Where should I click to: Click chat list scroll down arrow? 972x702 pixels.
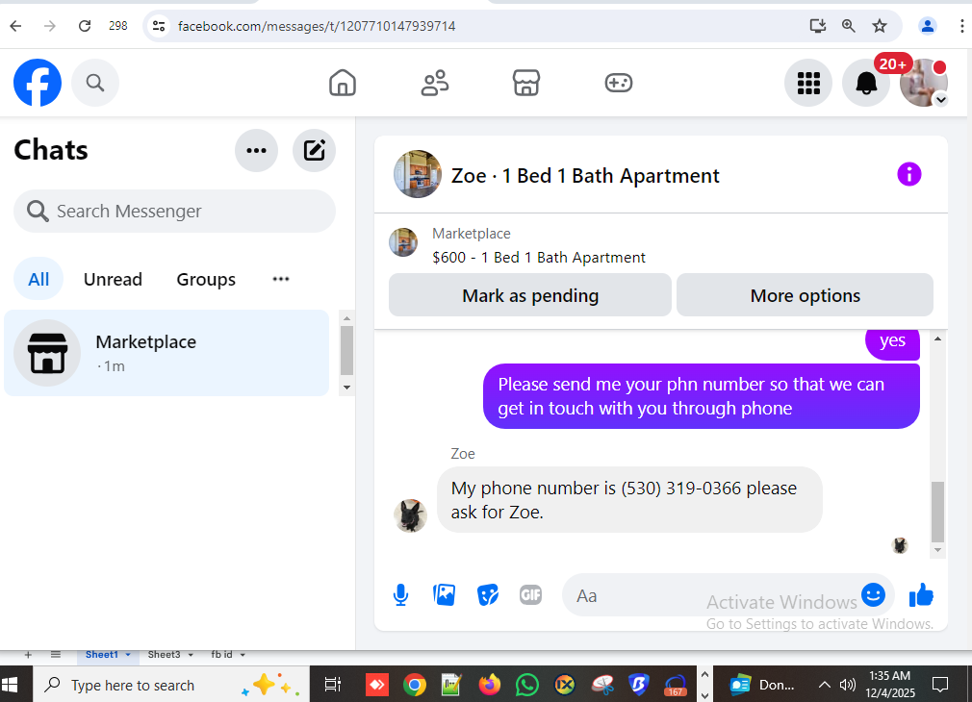(347, 388)
